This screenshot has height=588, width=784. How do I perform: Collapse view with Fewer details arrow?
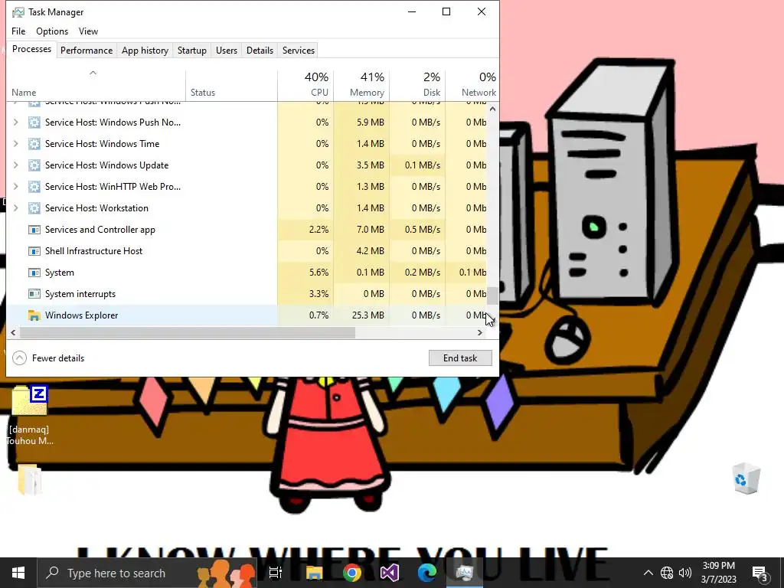[x=19, y=358]
